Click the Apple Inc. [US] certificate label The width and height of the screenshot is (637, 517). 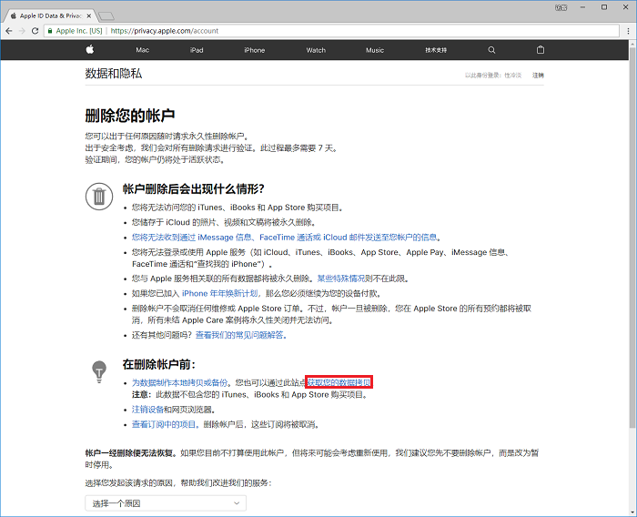79,31
